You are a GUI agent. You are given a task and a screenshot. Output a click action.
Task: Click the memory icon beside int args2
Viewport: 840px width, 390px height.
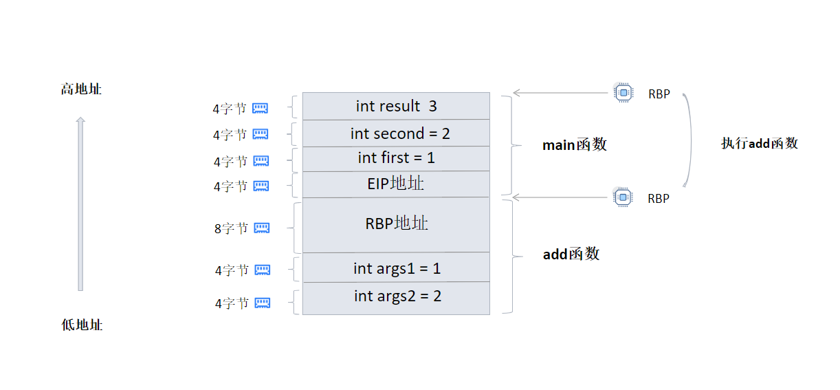[262, 303]
